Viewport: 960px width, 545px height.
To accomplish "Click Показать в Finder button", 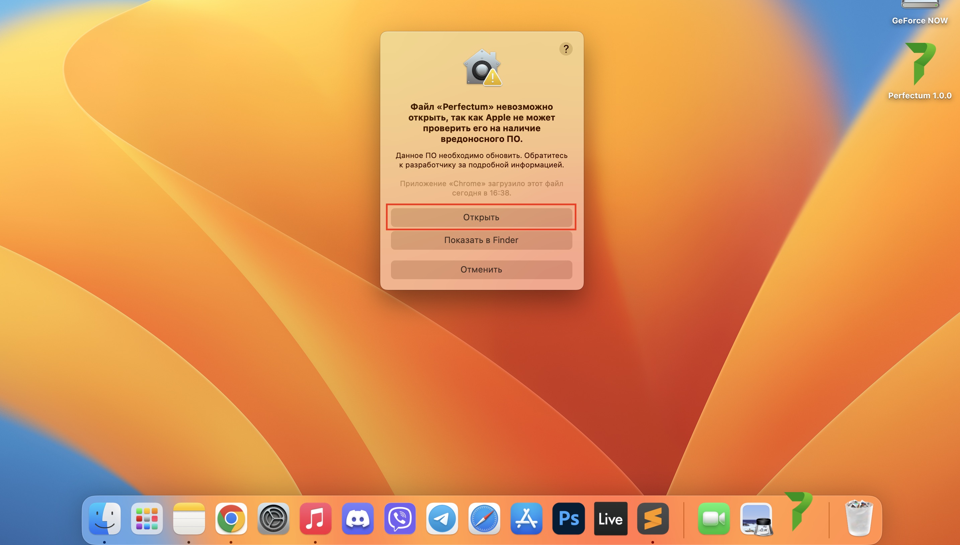I will 481,240.
